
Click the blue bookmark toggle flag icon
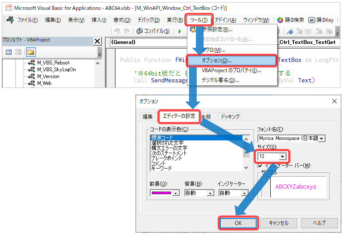click(x=290, y=32)
